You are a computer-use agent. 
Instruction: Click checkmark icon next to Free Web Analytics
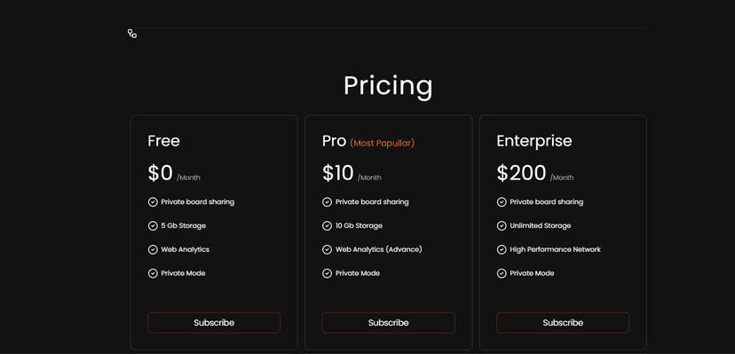point(153,249)
